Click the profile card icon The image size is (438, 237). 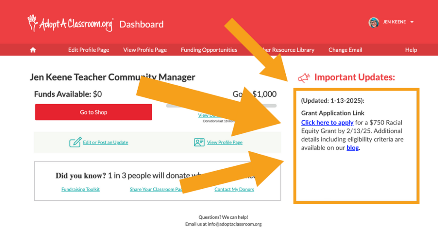pyautogui.click(x=199, y=142)
